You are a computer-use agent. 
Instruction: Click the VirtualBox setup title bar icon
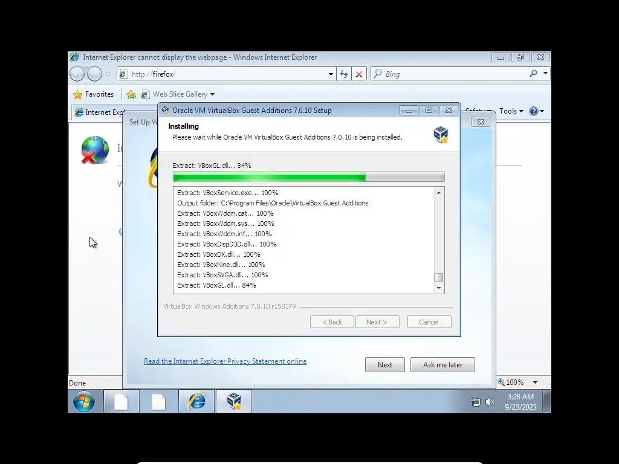click(166, 111)
